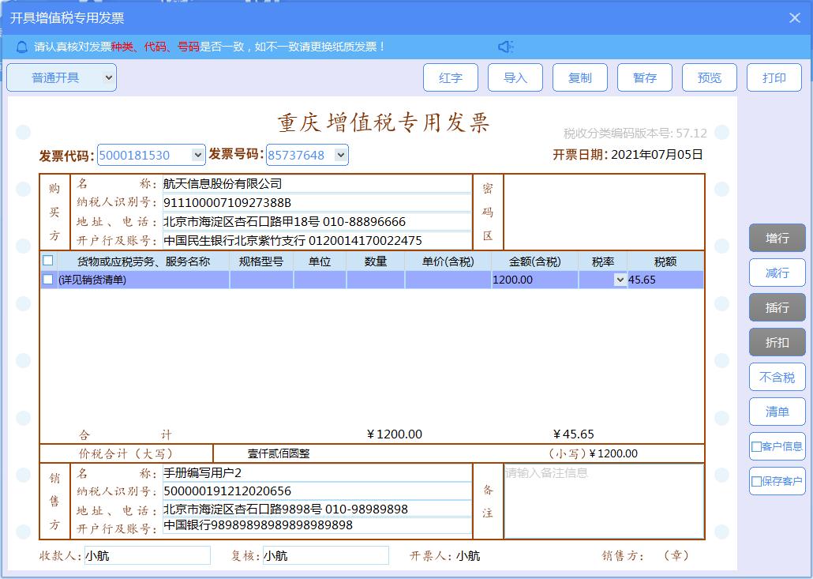Click 复制 to copy the invoice

580,77
